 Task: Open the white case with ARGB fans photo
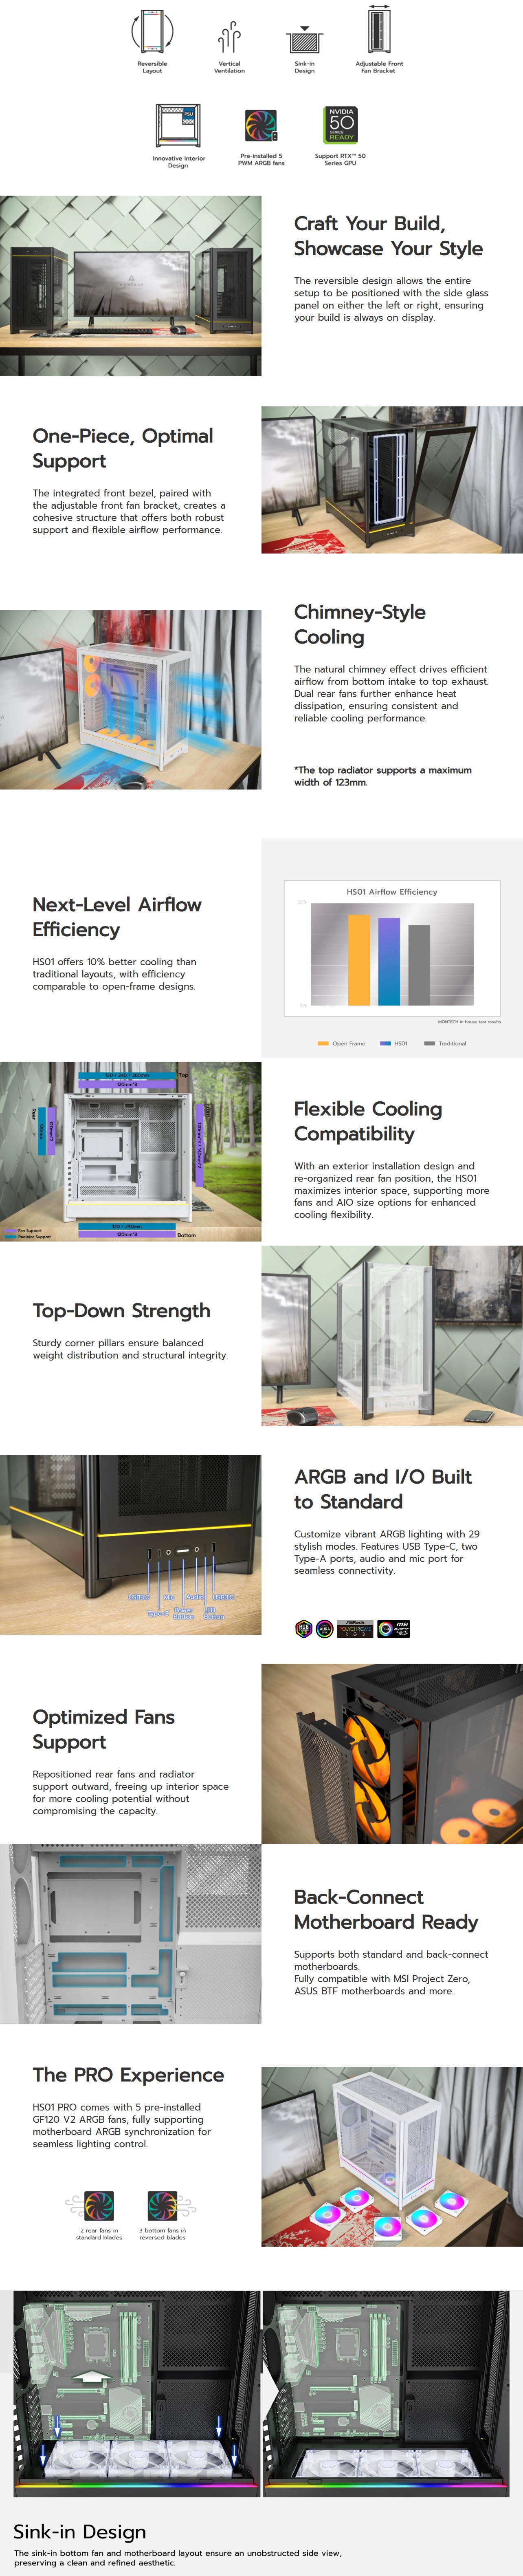point(392,2157)
